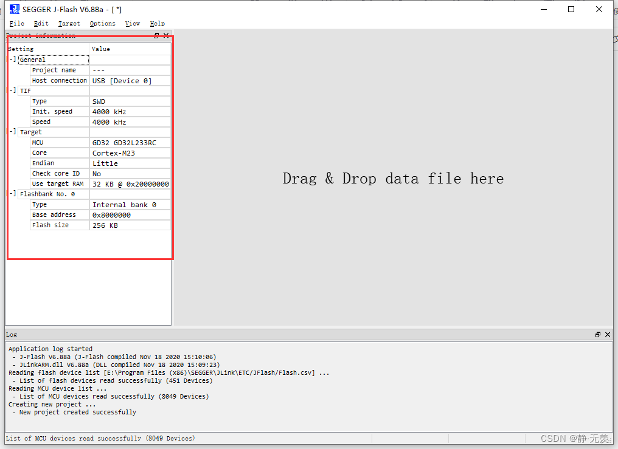The height and width of the screenshot is (449, 618).
Task: Select the Host connection setting
Action: (x=60, y=80)
